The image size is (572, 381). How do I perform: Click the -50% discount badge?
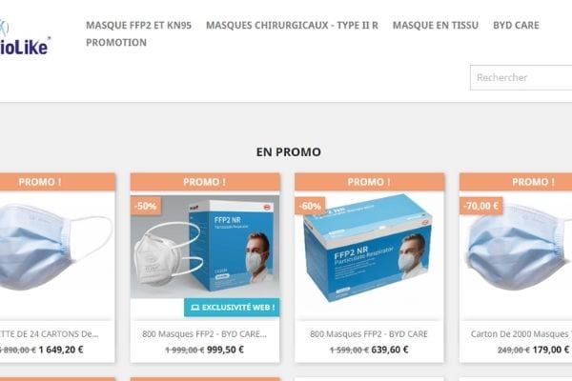pos(146,206)
